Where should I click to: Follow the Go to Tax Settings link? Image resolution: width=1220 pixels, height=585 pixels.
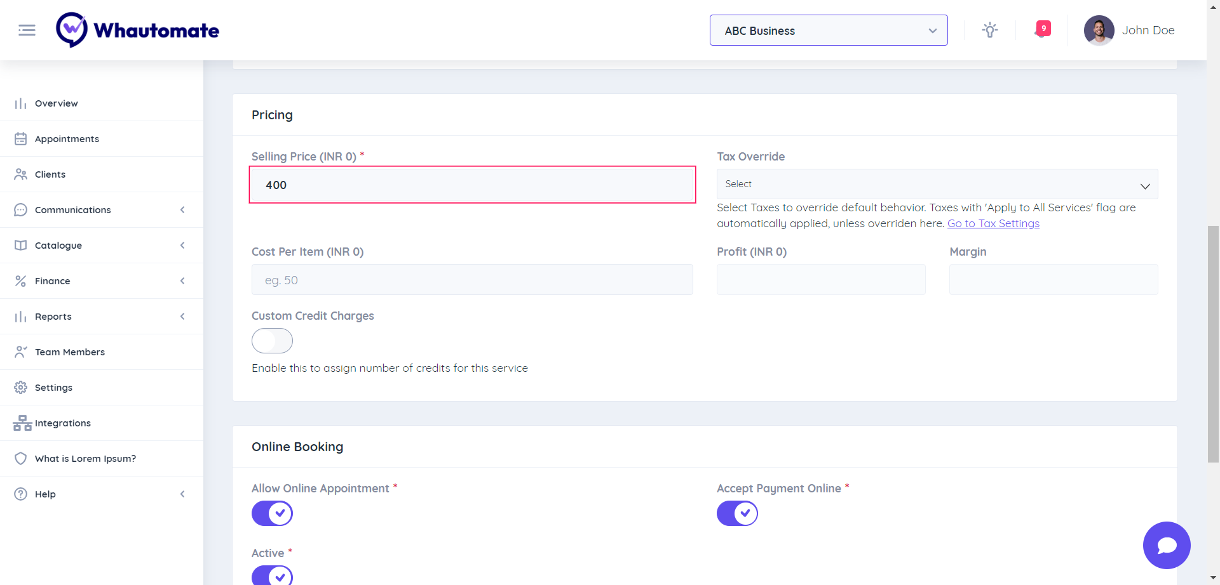(993, 223)
